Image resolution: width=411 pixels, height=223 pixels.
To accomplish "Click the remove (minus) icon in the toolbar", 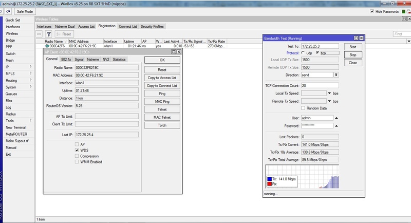I will [x=40, y=34].
